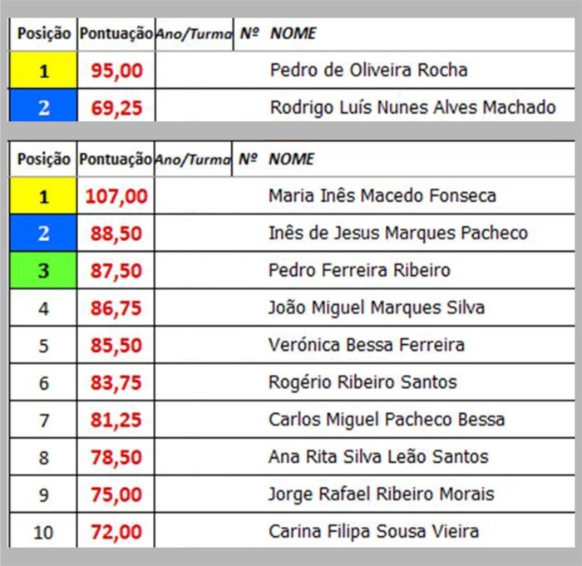582x566 pixels.
Task: Select the 95,00 score cell
Action: tap(116, 71)
